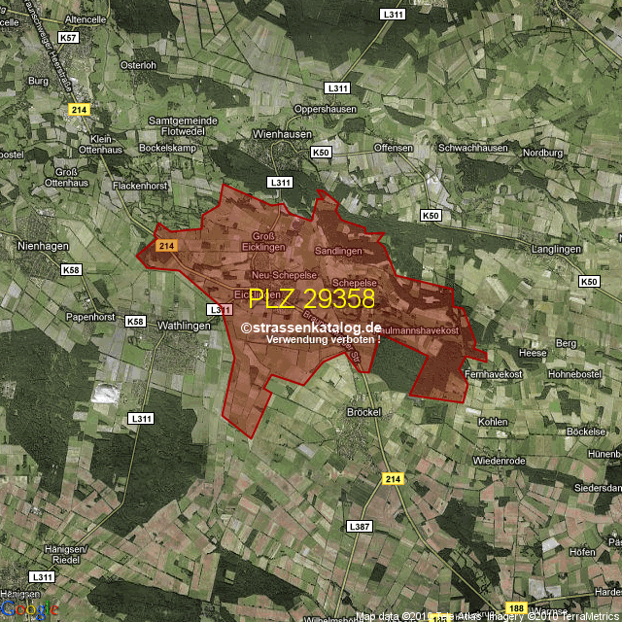Click the Wiedenrode village label

coord(500,460)
